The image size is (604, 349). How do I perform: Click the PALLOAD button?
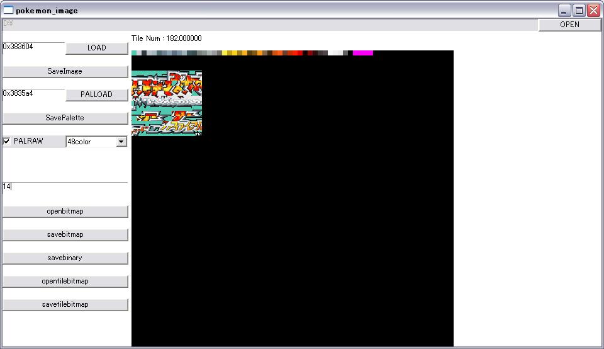pyautogui.click(x=97, y=94)
